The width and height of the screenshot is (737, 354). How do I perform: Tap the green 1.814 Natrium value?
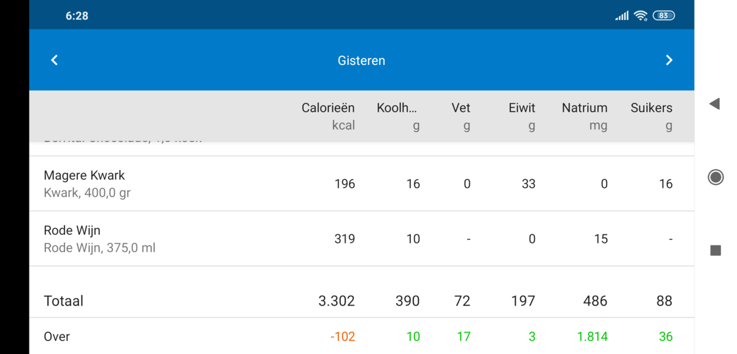coord(590,336)
